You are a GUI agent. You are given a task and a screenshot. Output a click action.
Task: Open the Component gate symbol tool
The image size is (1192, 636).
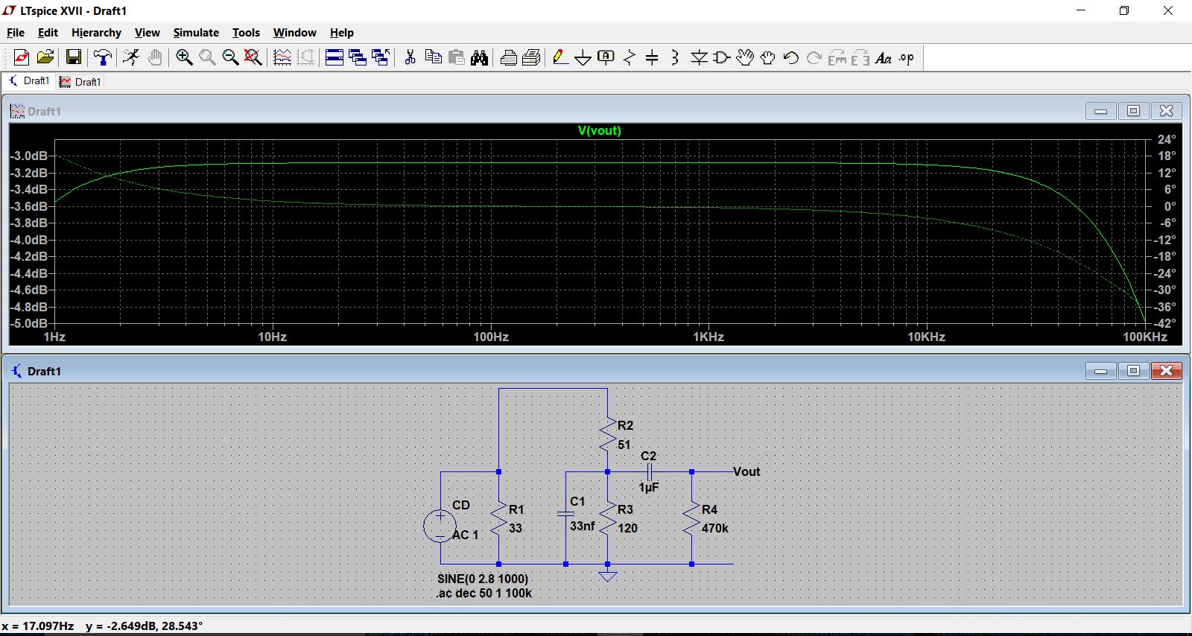[x=721, y=57]
